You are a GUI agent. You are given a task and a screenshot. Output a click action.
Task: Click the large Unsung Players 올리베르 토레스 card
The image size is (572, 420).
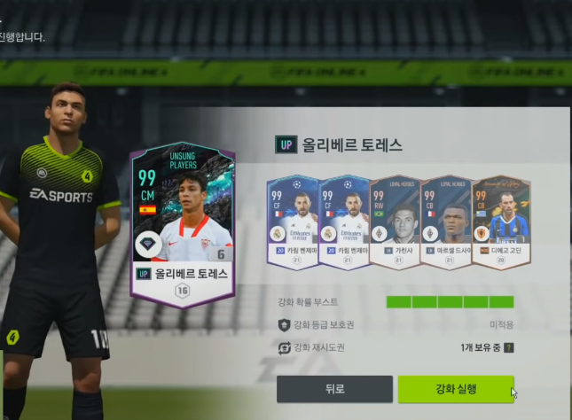point(183,225)
